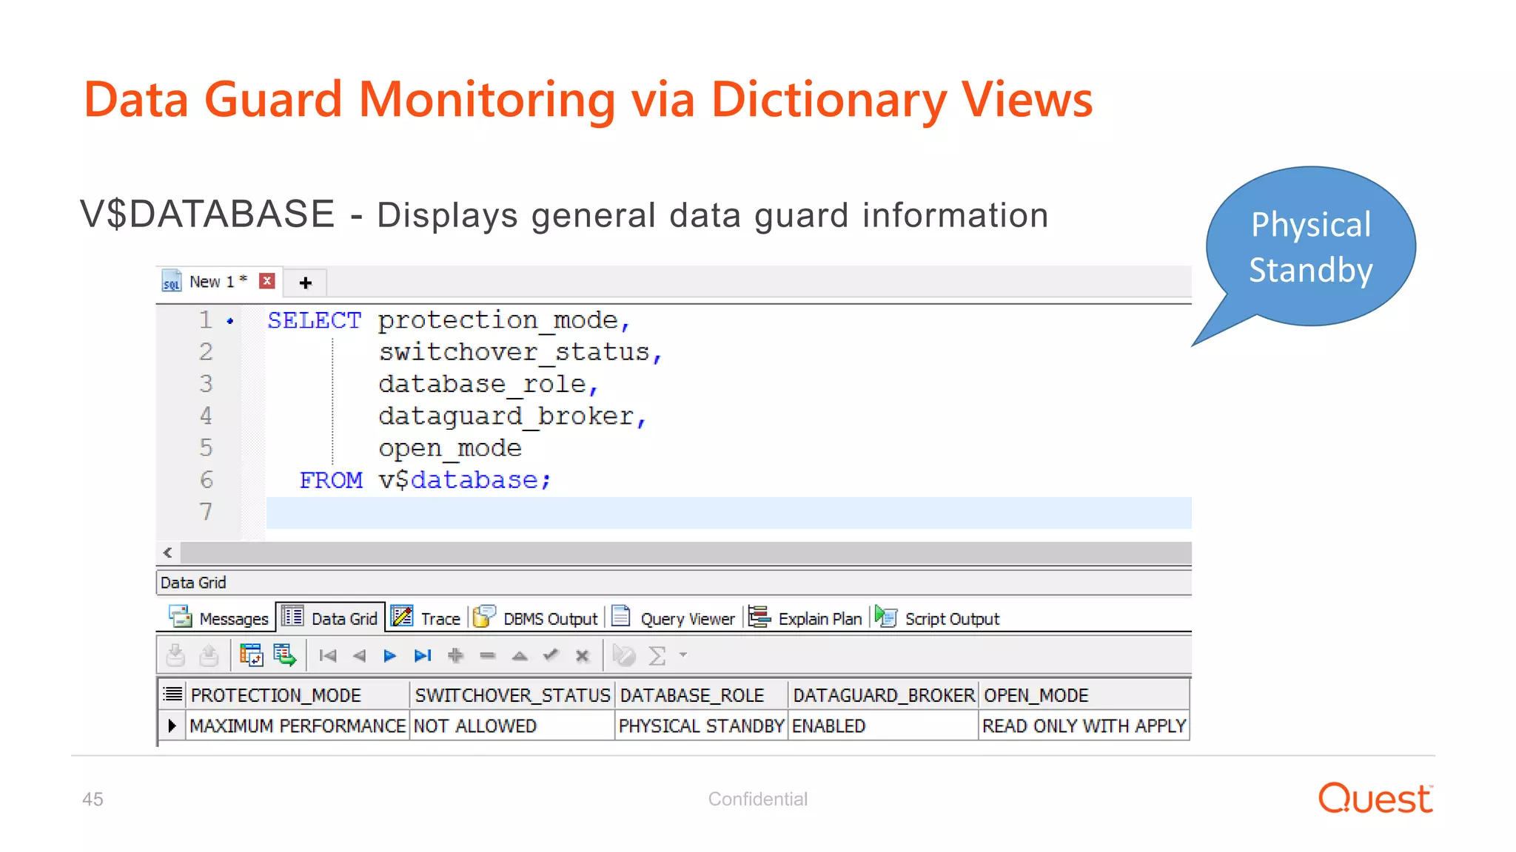Go to first record in data grid
The height and width of the screenshot is (852, 1516).
[x=328, y=655]
